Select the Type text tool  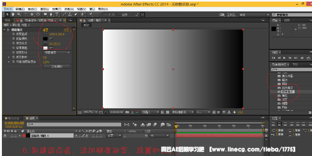57,14
